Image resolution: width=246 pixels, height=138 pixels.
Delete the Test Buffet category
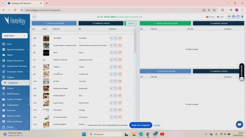tap(120, 38)
